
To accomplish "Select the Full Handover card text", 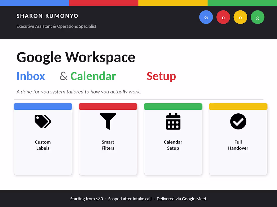I will click(238, 145).
